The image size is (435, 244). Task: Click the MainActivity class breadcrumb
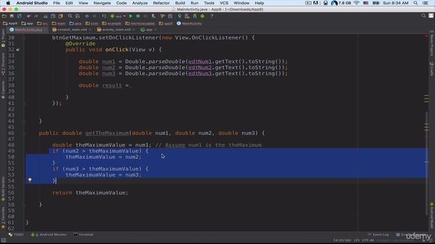click(189, 24)
